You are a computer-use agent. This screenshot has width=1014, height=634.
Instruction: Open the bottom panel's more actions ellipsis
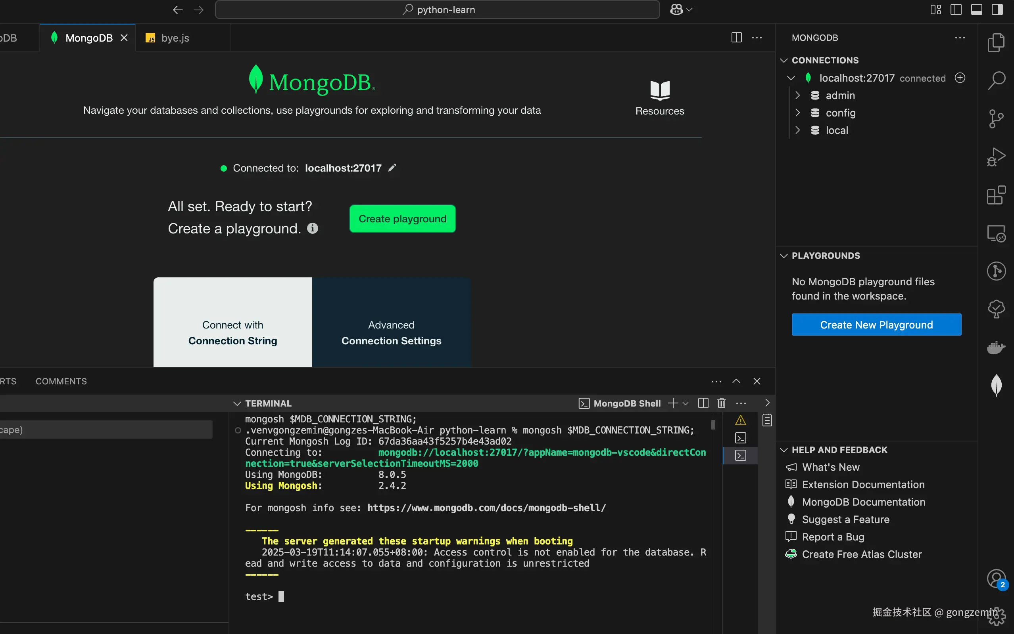(716, 381)
